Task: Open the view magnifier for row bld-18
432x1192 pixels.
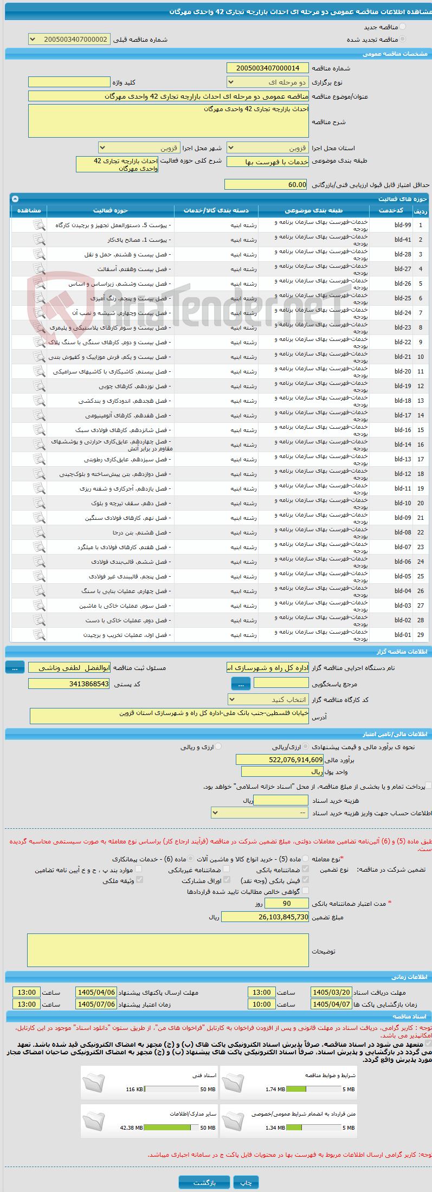Action: [39, 400]
